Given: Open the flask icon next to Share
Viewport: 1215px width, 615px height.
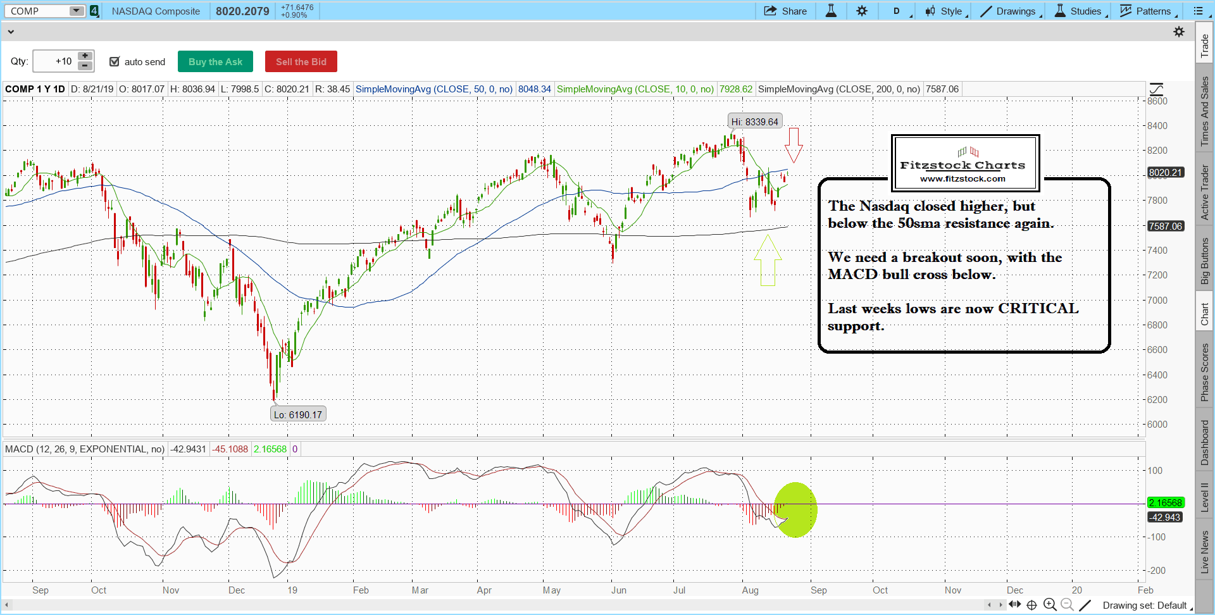Looking at the screenshot, I should 831,11.
